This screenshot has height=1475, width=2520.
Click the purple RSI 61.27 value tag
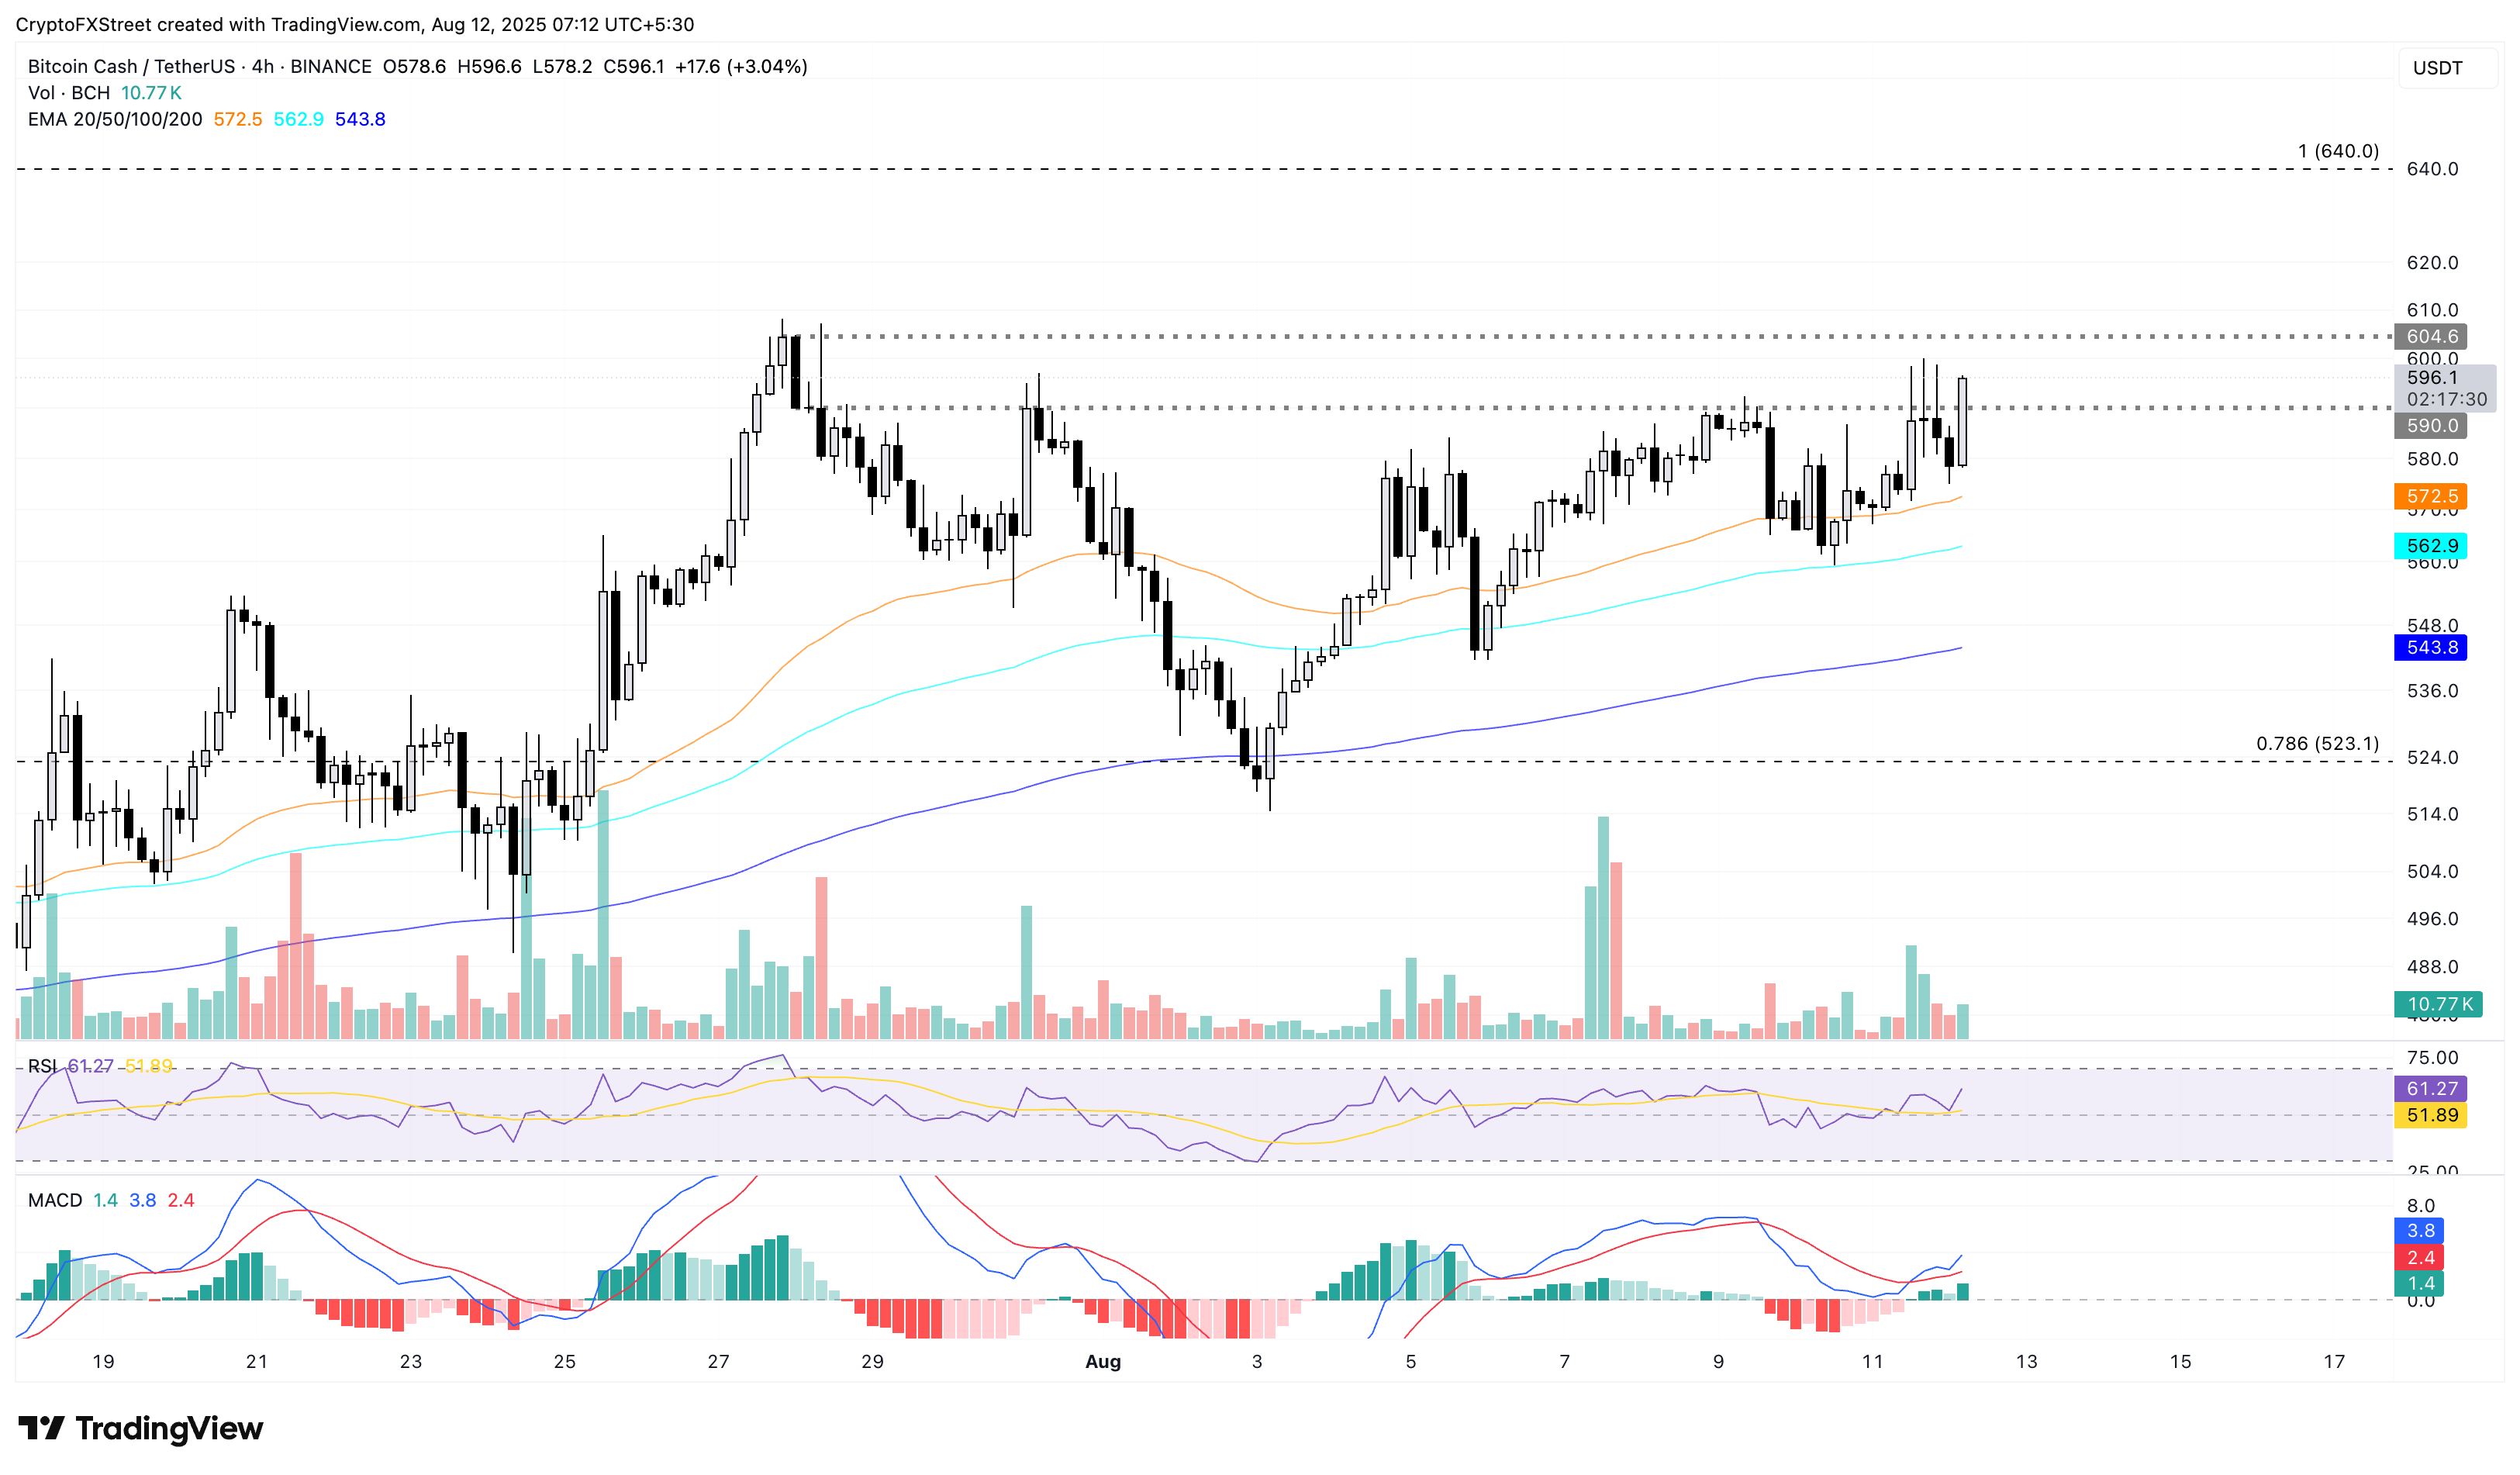[x=2430, y=1088]
